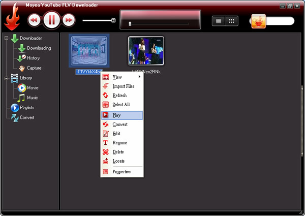Screen dimensions: 305x216
Task: Pause playback with the center button
Action: tap(52, 20)
